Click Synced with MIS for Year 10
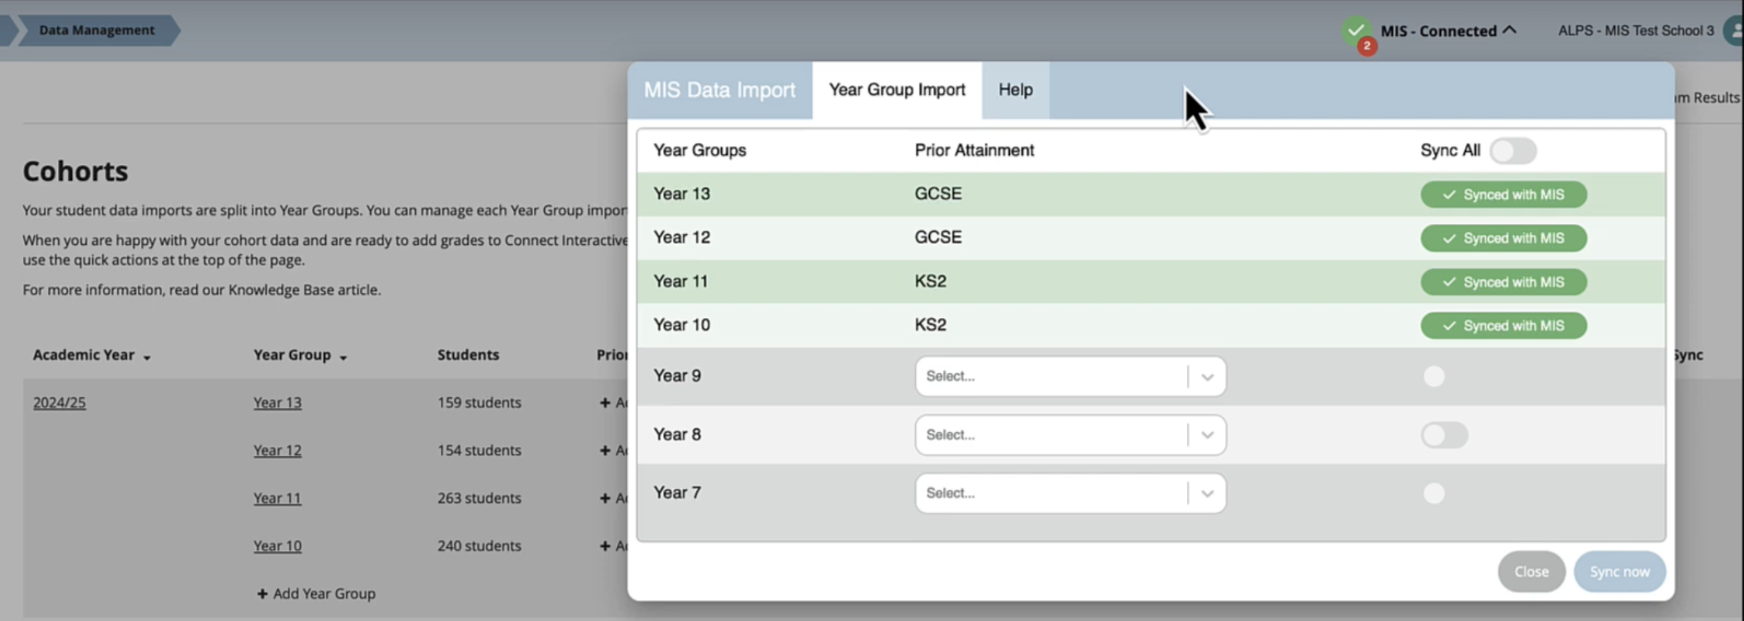 (1503, 326)
